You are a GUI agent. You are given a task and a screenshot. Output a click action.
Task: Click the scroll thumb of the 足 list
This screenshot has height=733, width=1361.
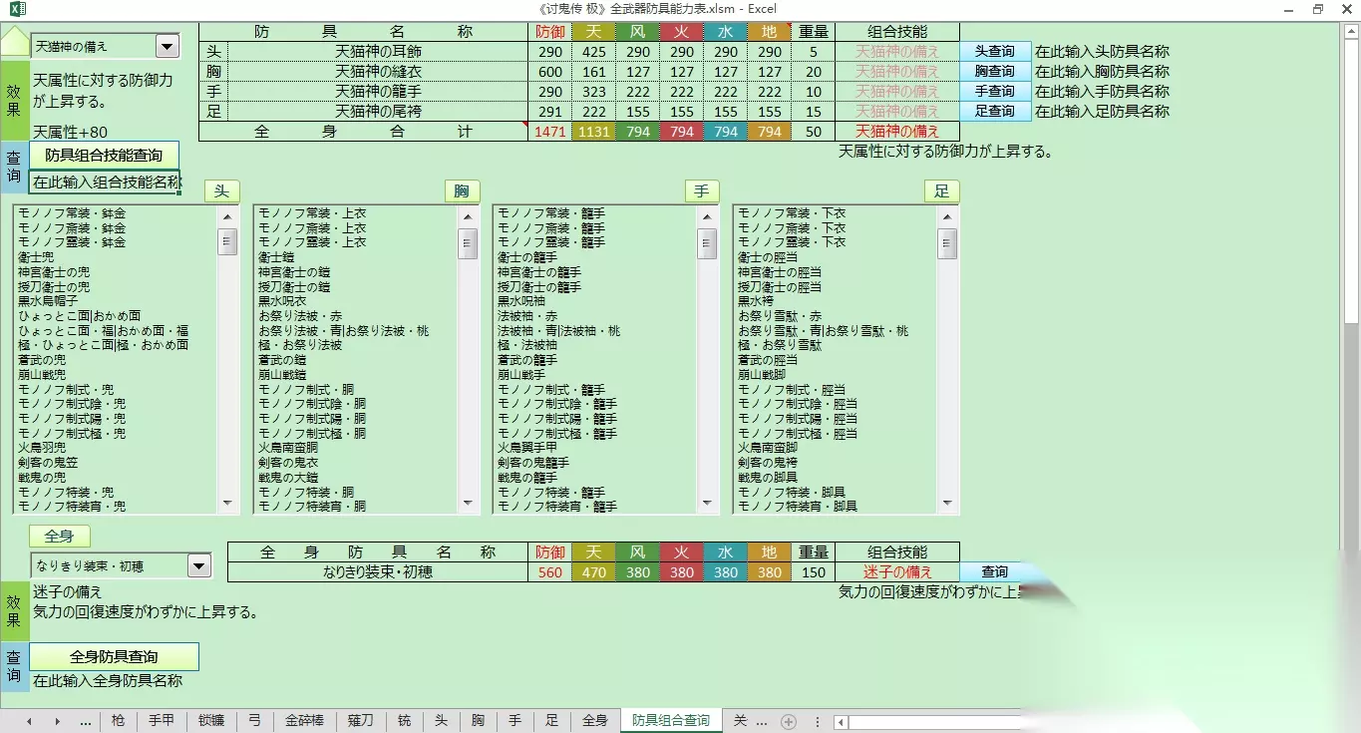947,243
